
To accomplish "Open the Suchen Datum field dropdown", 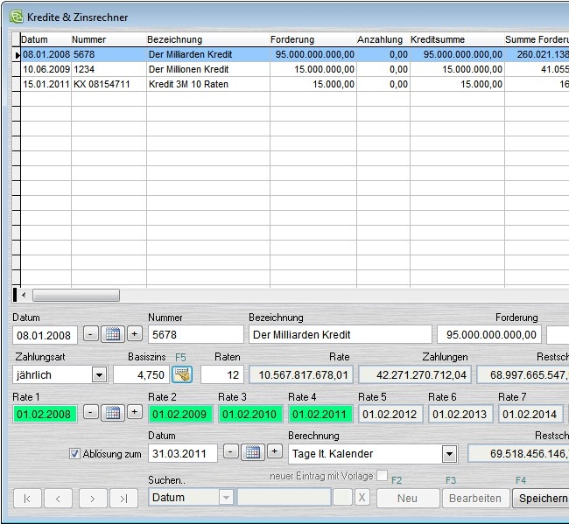I will [226, 497].
